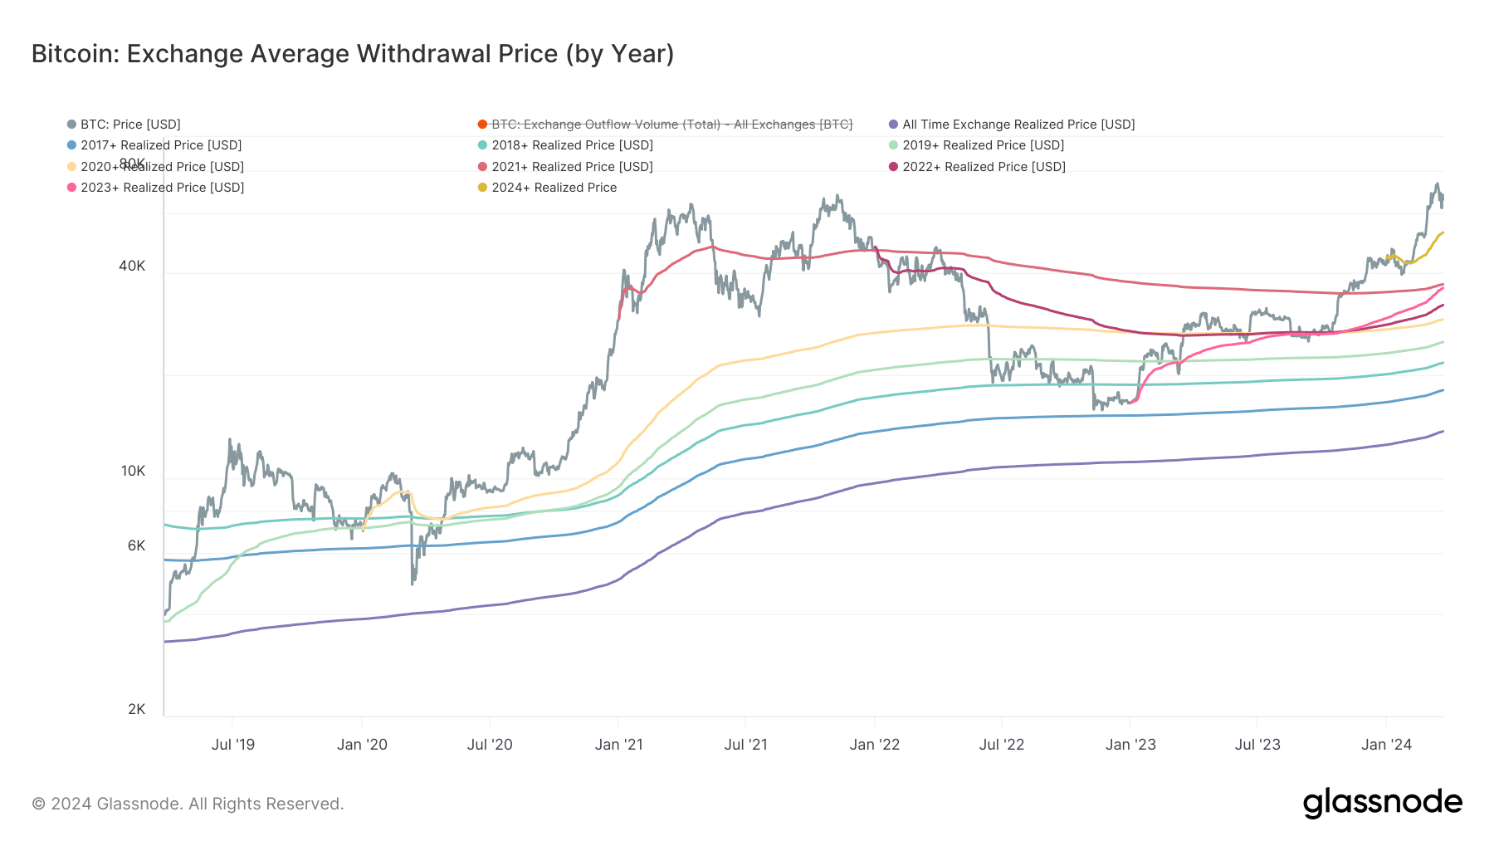Click the 10K y-axis label

[x=133, y=471]
